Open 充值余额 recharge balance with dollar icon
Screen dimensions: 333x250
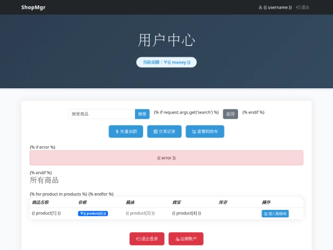click(126, 131)
